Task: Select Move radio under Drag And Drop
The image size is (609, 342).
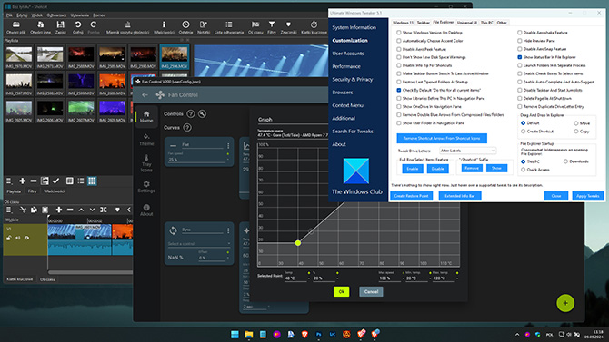Action: pos(576,123)
